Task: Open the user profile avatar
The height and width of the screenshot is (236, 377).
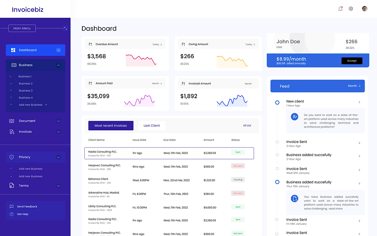Action: coord(365,8)
